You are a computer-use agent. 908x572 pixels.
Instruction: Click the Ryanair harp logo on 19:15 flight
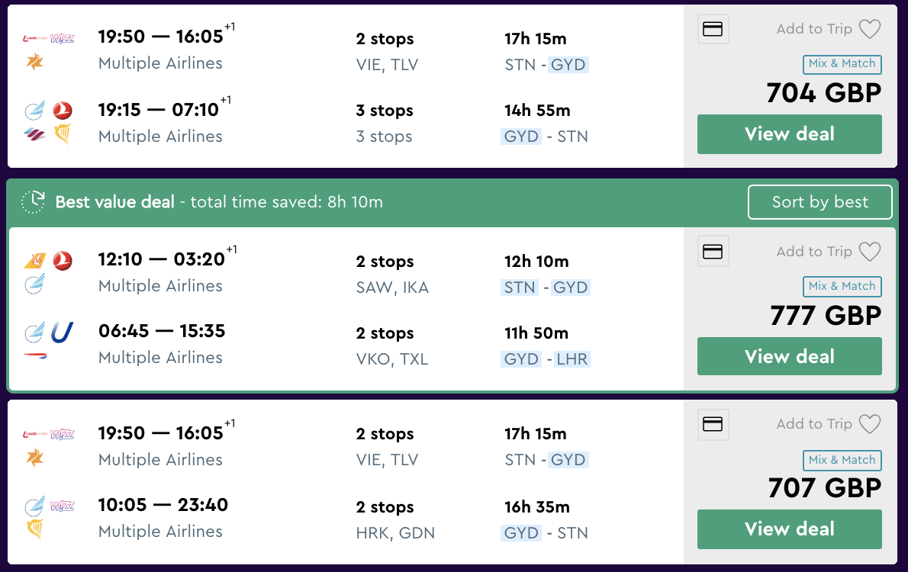pos(63,135)
